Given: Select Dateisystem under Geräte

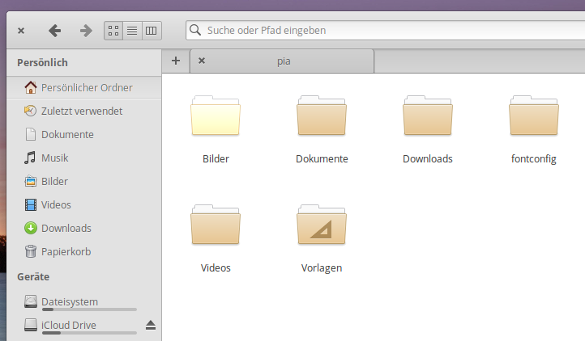Looking at the screenshot, I should point(69,301).
